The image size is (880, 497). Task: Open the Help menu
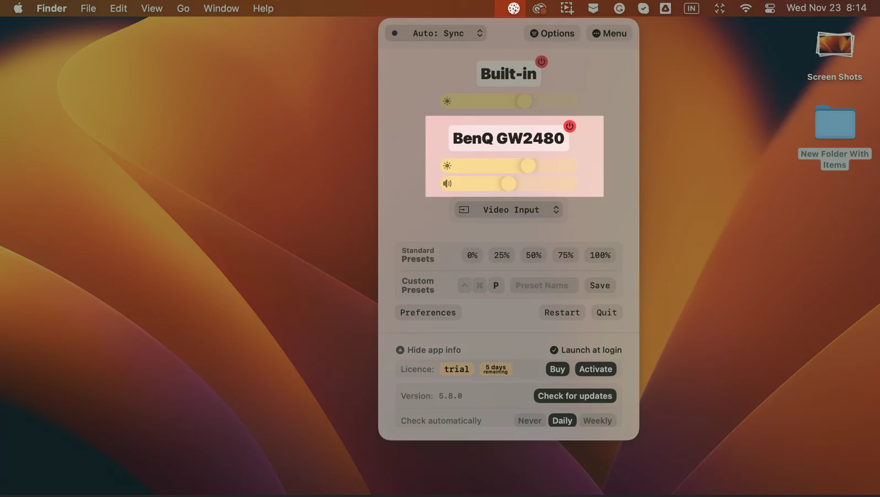(x=263, y=8)
